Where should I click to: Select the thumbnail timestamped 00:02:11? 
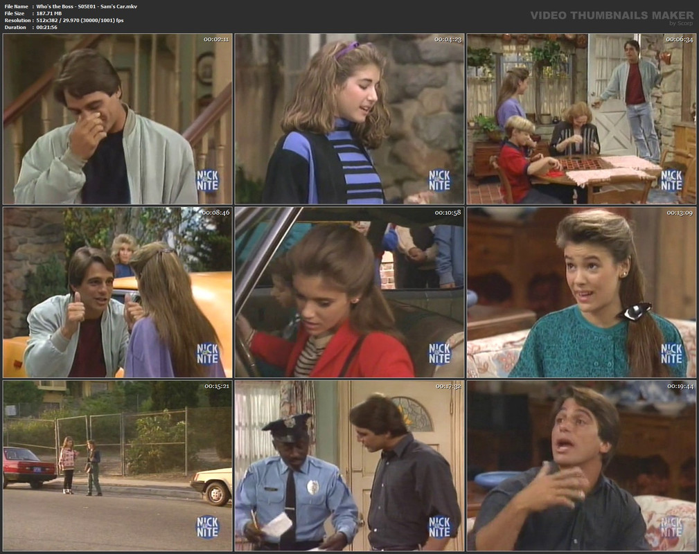point(118,119)
